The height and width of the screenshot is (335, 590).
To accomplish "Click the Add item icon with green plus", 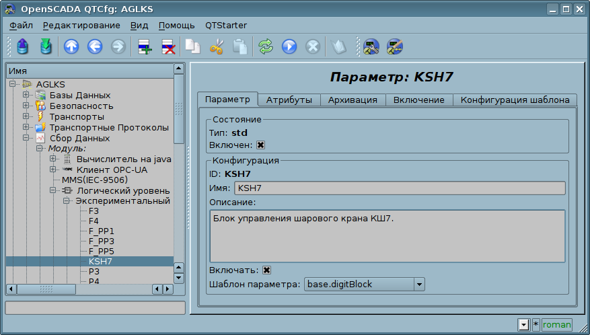I will pos(145,47).
